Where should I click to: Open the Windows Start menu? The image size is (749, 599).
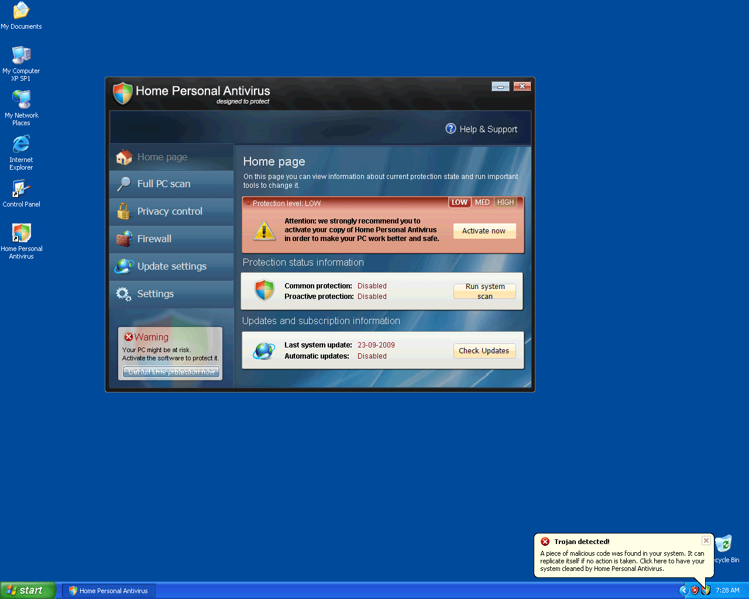(28, 590)
